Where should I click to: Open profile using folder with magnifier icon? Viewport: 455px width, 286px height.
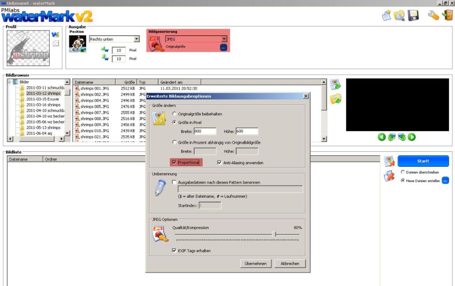(399, 16)
